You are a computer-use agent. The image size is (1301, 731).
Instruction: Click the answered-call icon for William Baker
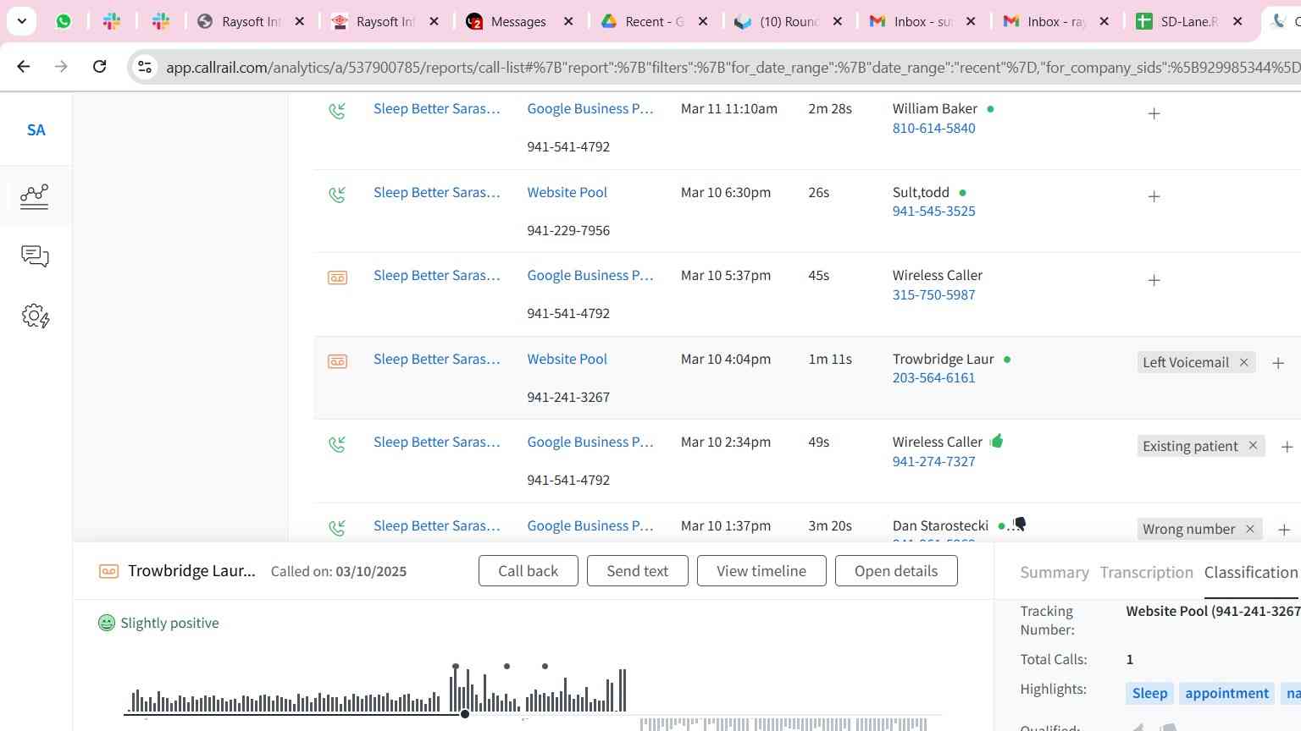click(337, 110)
